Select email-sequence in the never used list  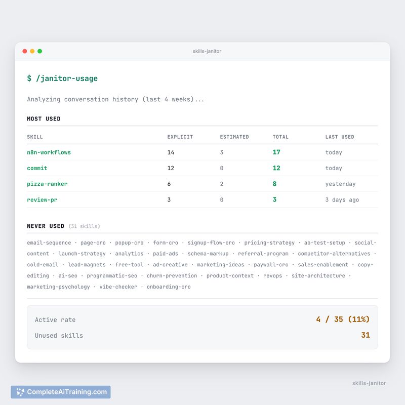[49, 243]
